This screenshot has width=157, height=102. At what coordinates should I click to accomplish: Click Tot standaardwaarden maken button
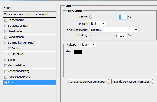coord(88,82)
